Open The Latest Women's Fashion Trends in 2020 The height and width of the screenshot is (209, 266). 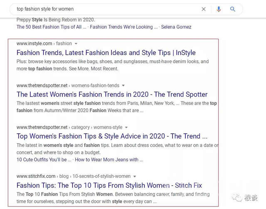pos(112,95)
